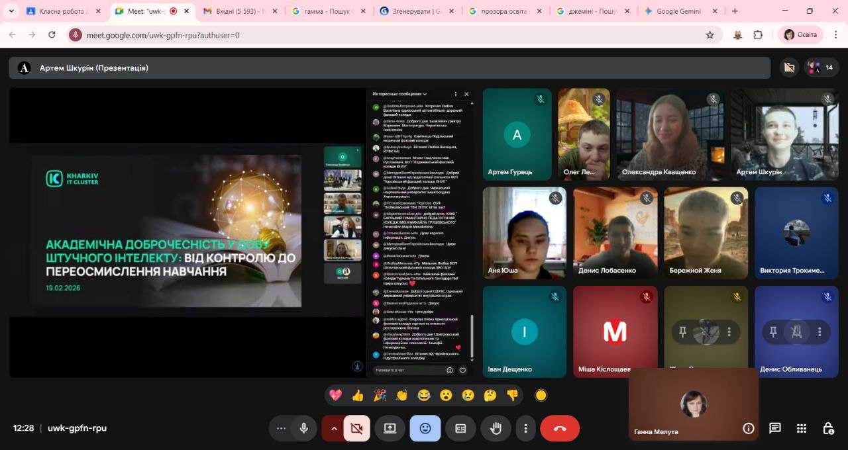Viewport: 848px width, 450px height.
Task: Open the Activities grid icon
Action: [802, 428]
